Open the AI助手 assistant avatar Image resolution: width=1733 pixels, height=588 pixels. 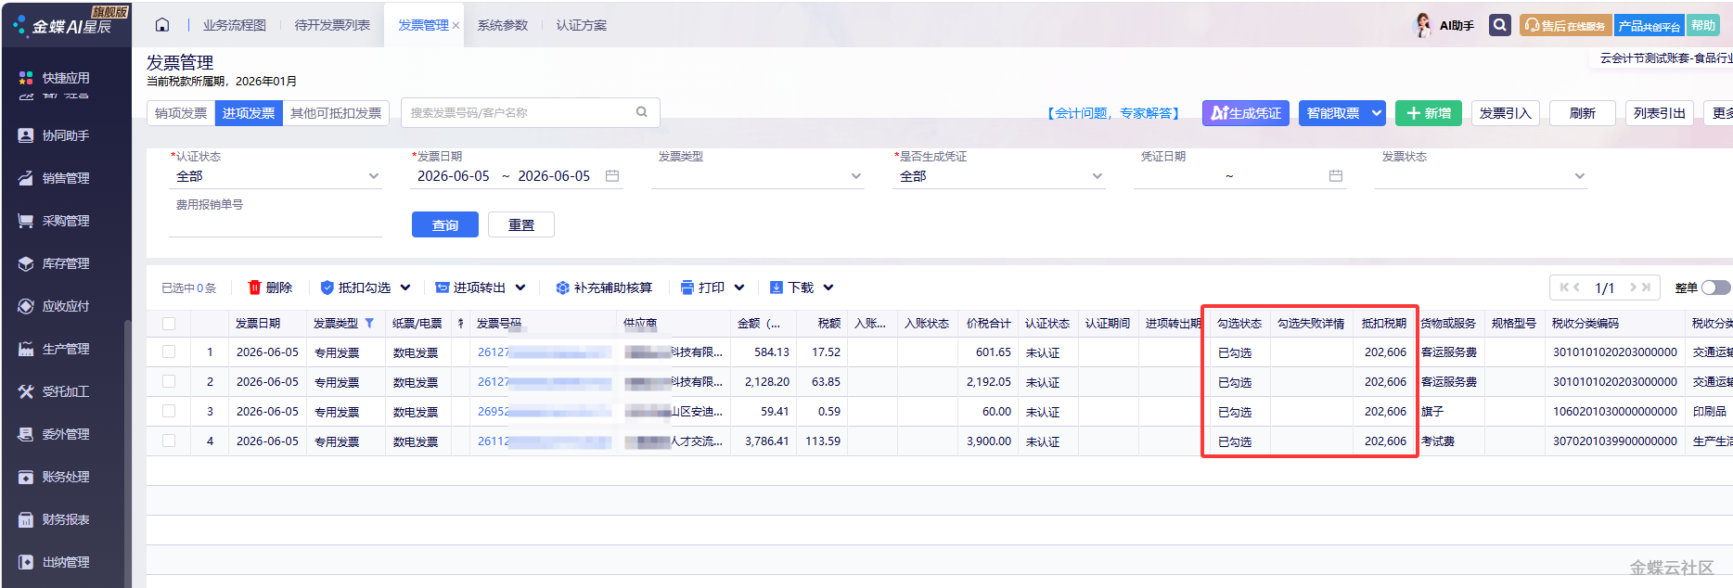(x=1422, y=26)
